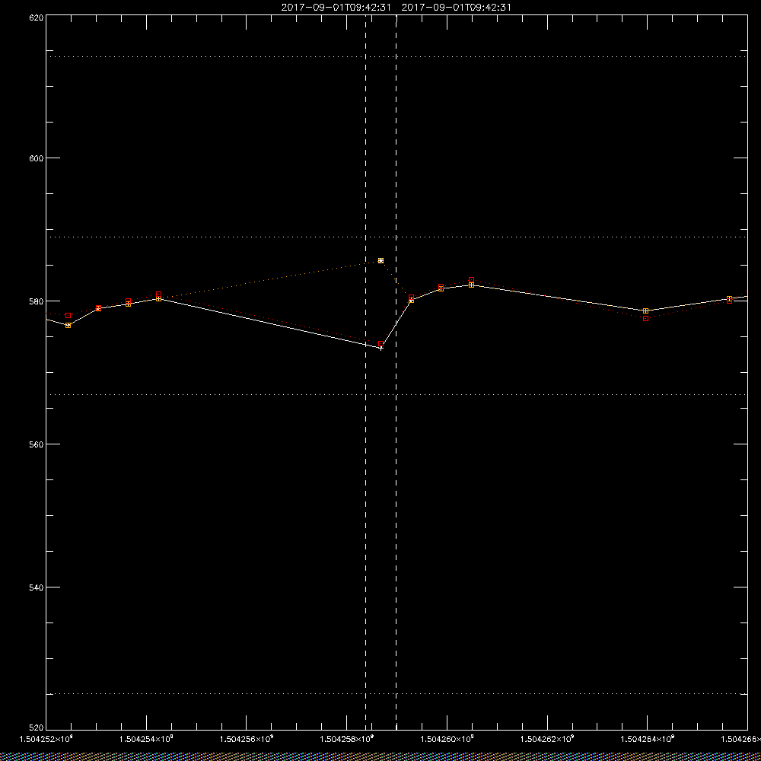Click the first 2017-09-01T09:42:31 timestamp in title
Screen dimensions: 761x761
coord(336,8)
